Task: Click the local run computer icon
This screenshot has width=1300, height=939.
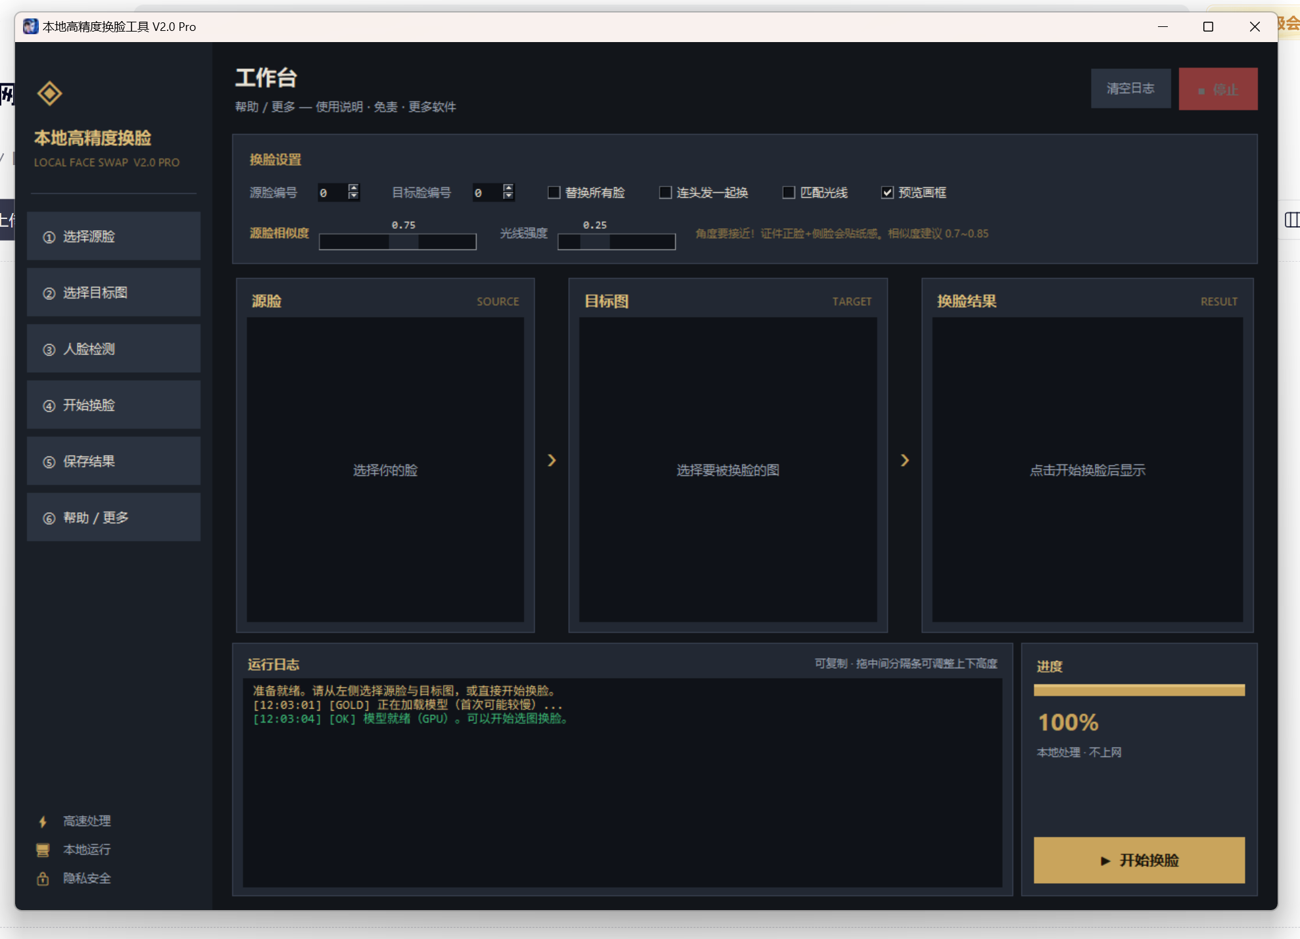Action: coord(43,850)
